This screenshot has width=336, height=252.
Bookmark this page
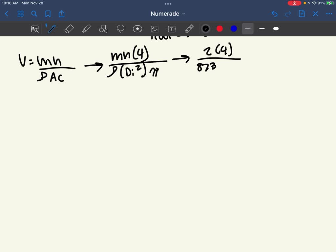pos(48,14)
